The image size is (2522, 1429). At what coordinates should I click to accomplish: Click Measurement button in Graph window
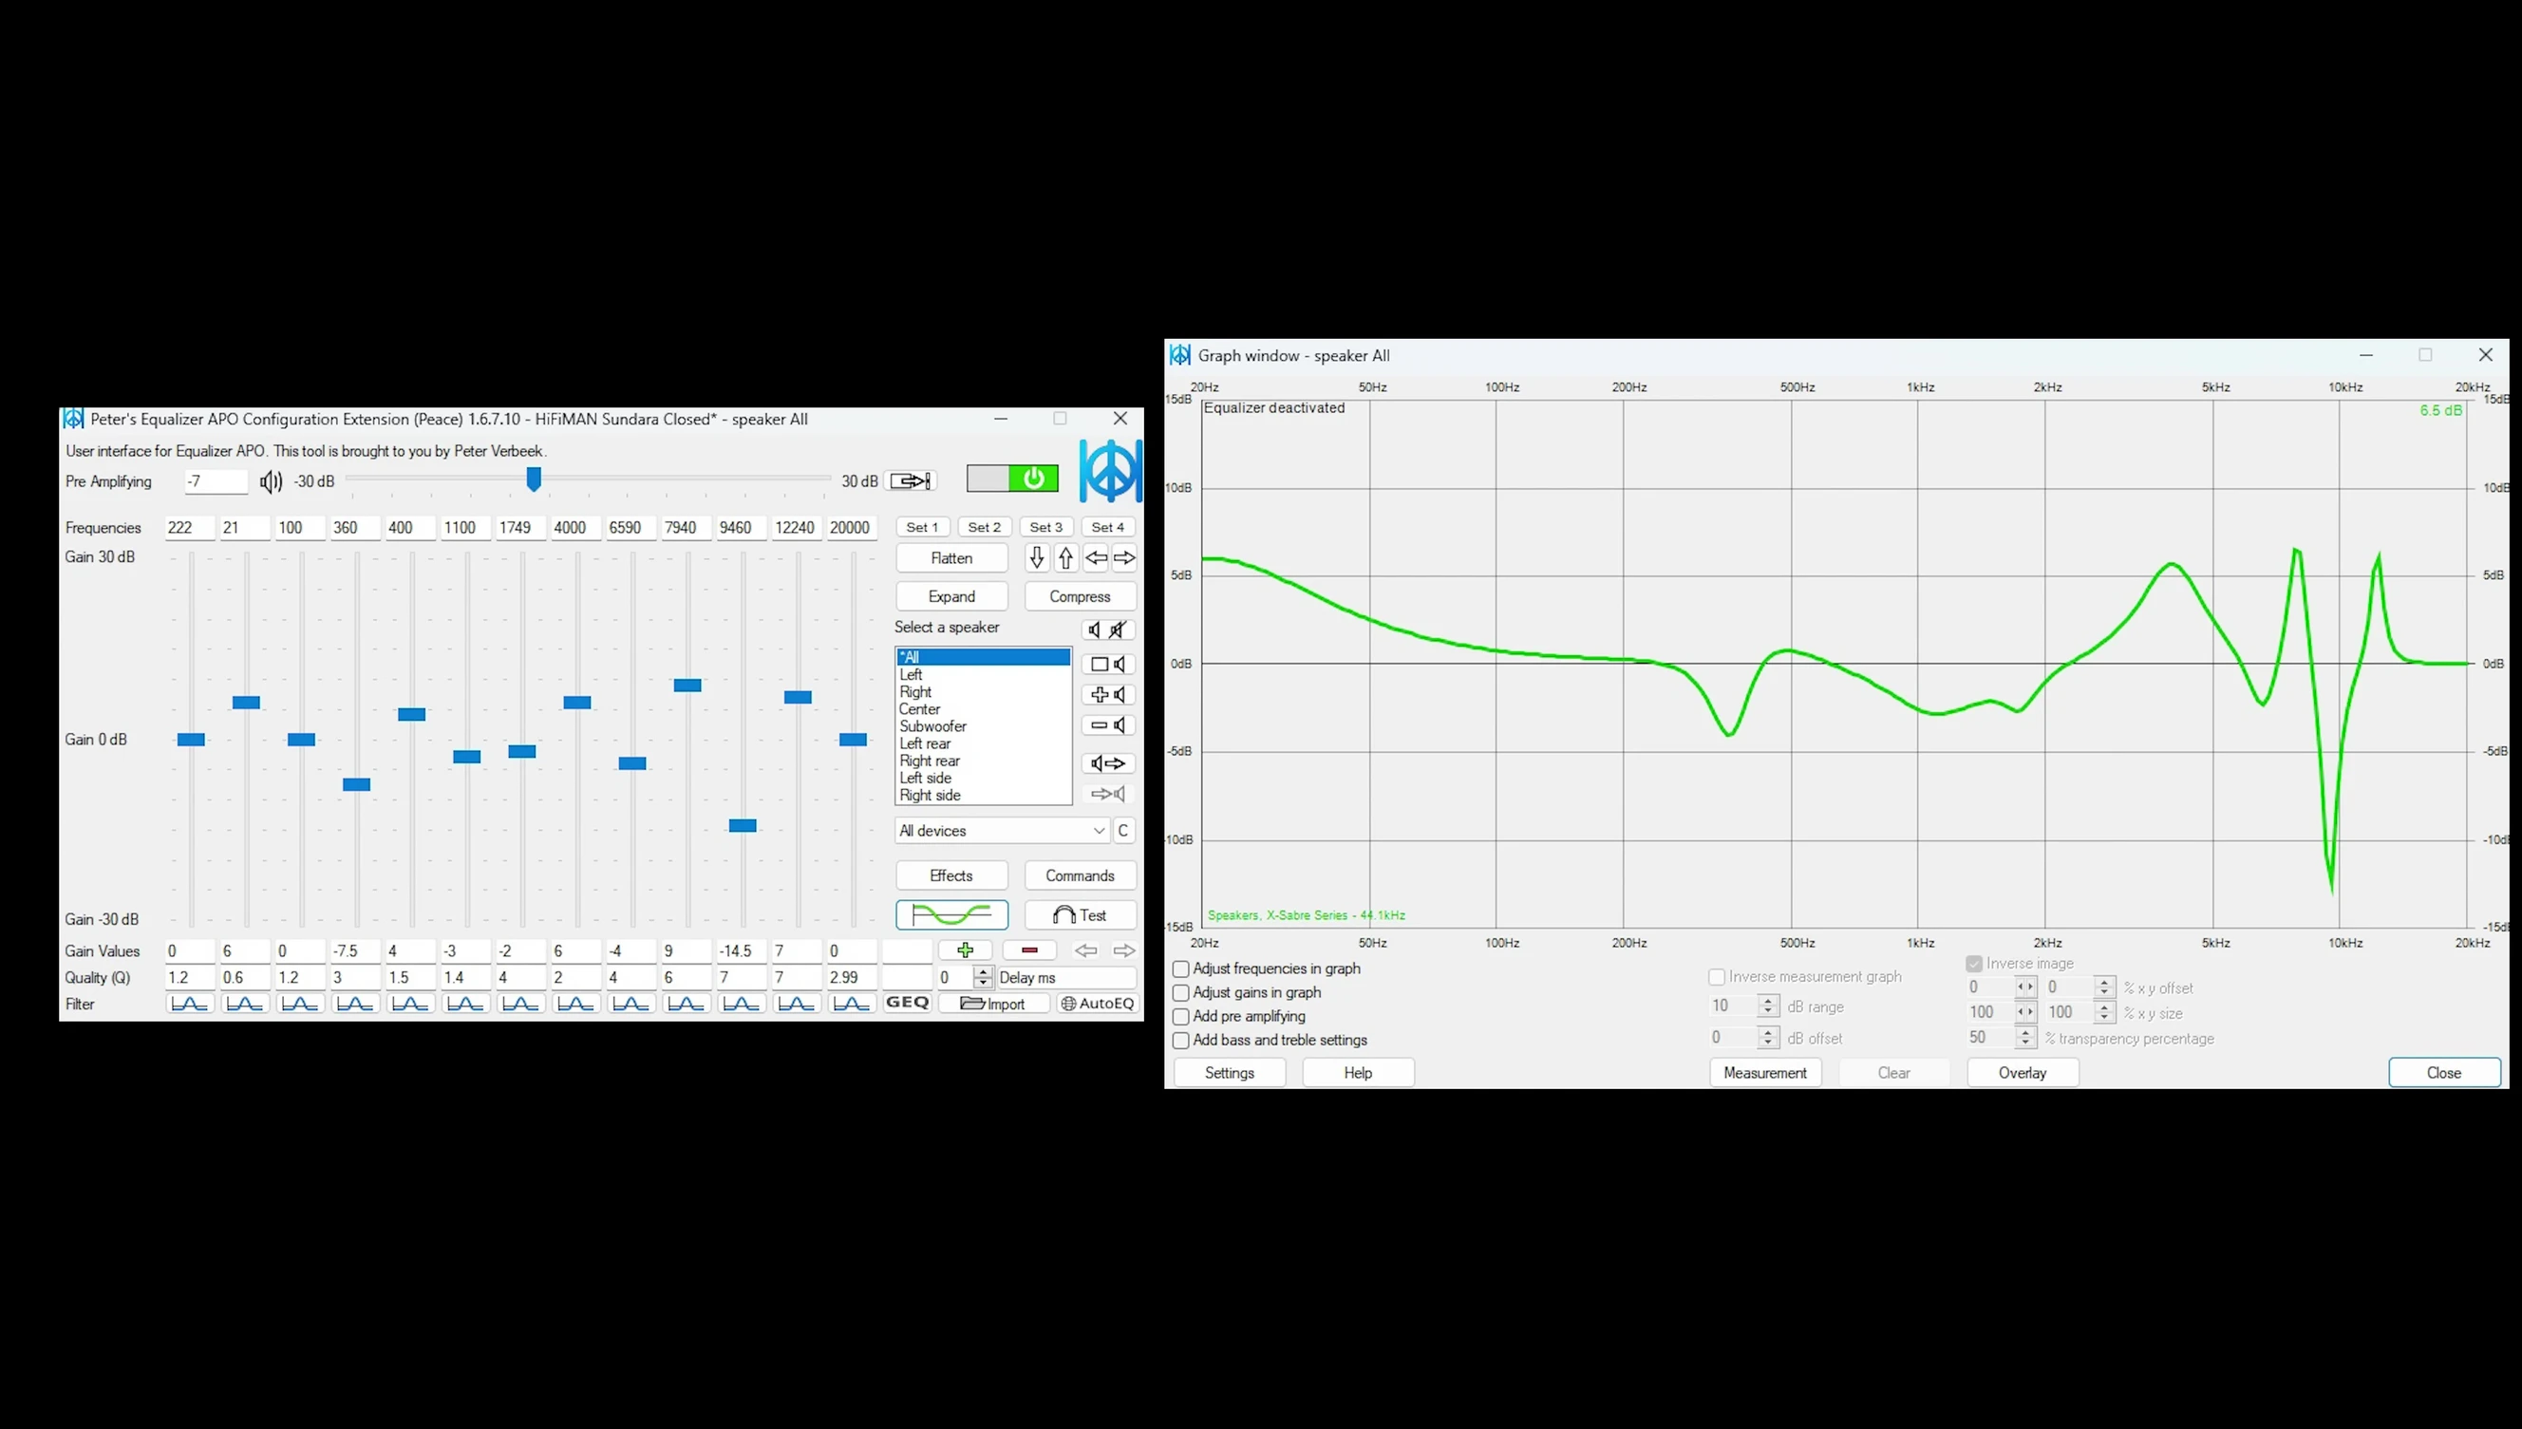click(x=1764, y=1073)
